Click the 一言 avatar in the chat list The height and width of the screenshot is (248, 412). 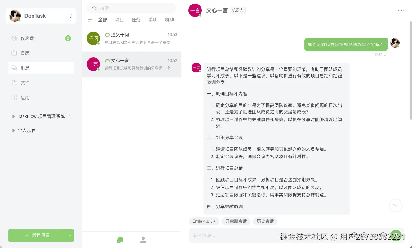pos(93,64)
